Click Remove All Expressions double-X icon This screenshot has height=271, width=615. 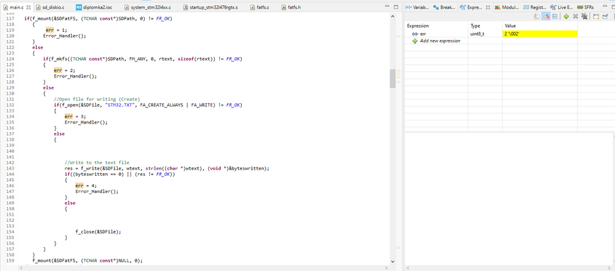coord(584,17)
